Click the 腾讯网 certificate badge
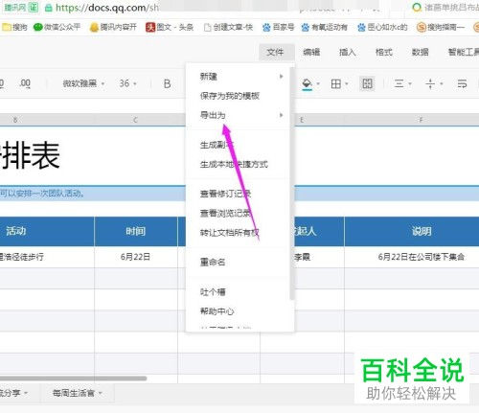Screen dimensions: 479x413 (x=21, y=8)
